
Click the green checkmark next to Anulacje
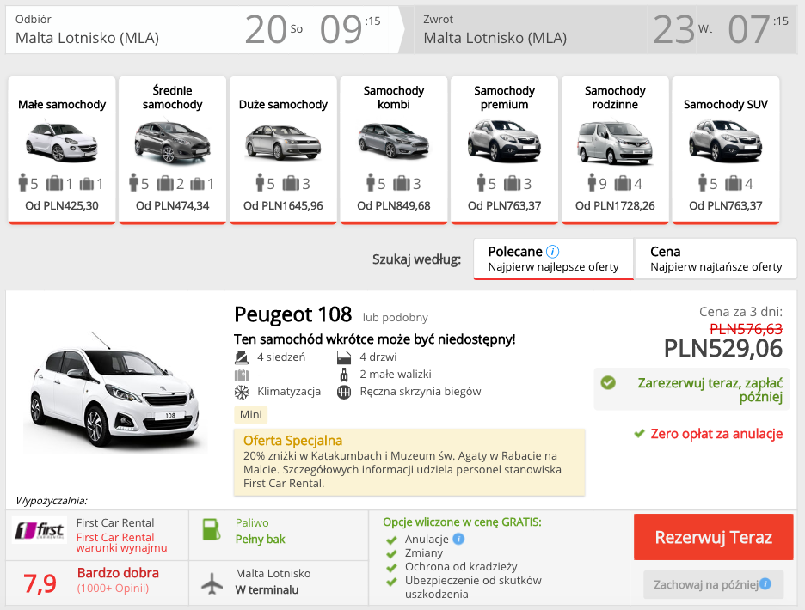391,540
